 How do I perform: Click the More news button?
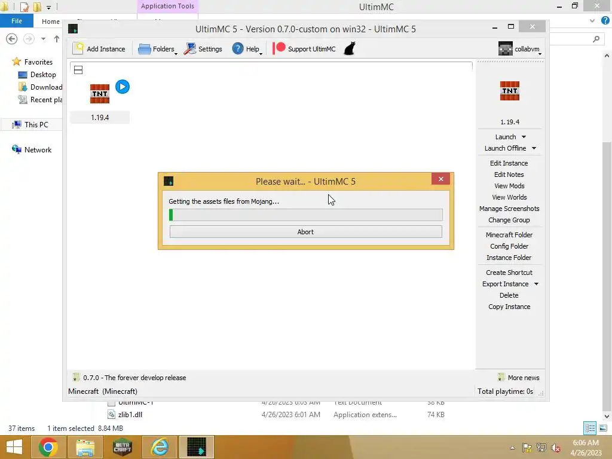[519, 378]
